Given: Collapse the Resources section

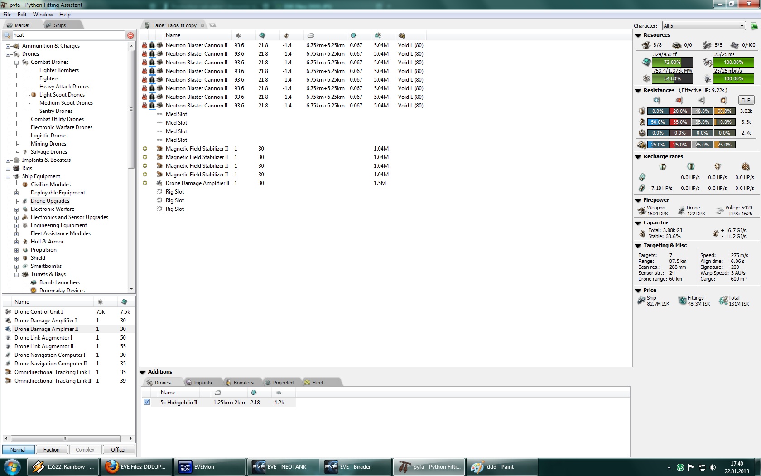Looking at the screenshot, I should click(x=638, y=35).
